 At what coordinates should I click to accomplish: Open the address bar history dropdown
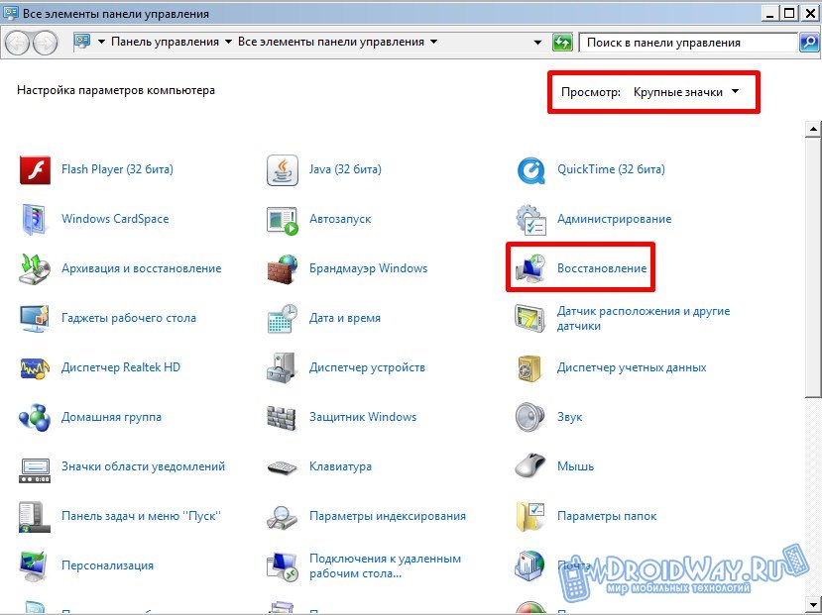click(537, 43)
